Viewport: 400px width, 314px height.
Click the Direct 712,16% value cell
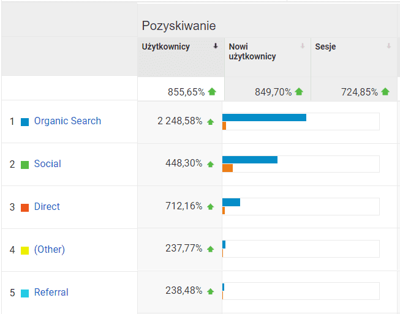179,206
